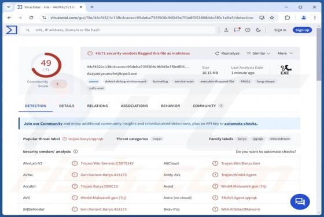The height and width of the screenshot is (217, 324).
Task: Click the long-sleeps tag
Action: click(266, 81)
